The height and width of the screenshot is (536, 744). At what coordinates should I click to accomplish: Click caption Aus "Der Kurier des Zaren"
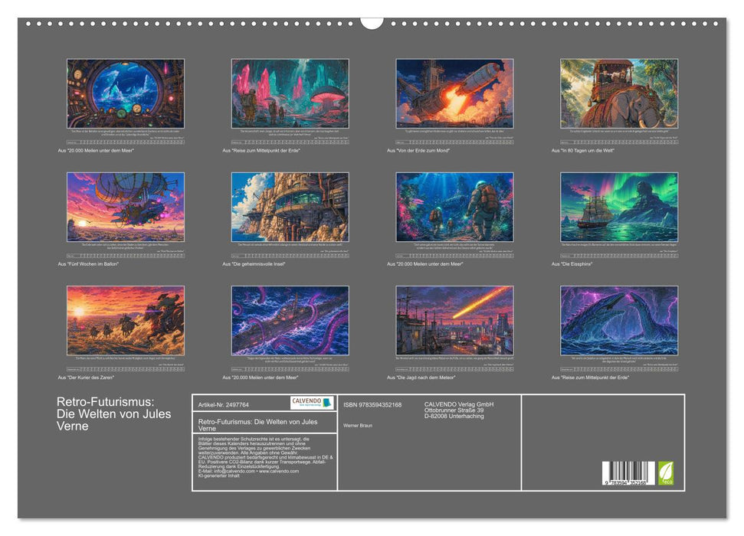85,377
